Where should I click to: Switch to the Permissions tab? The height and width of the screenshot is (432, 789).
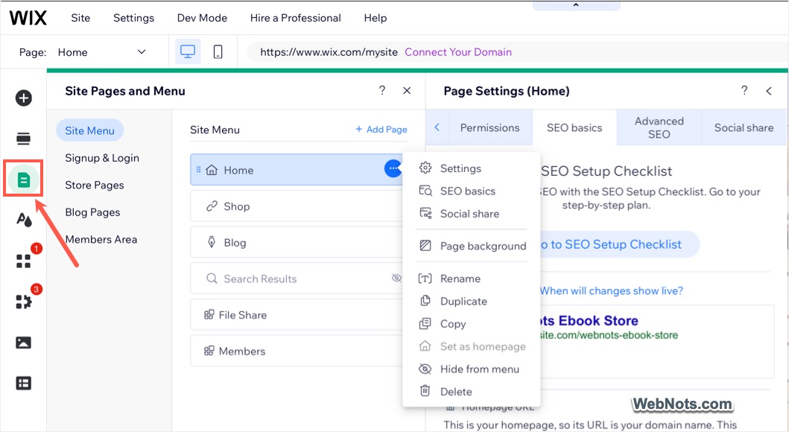(x=489, y=128)
